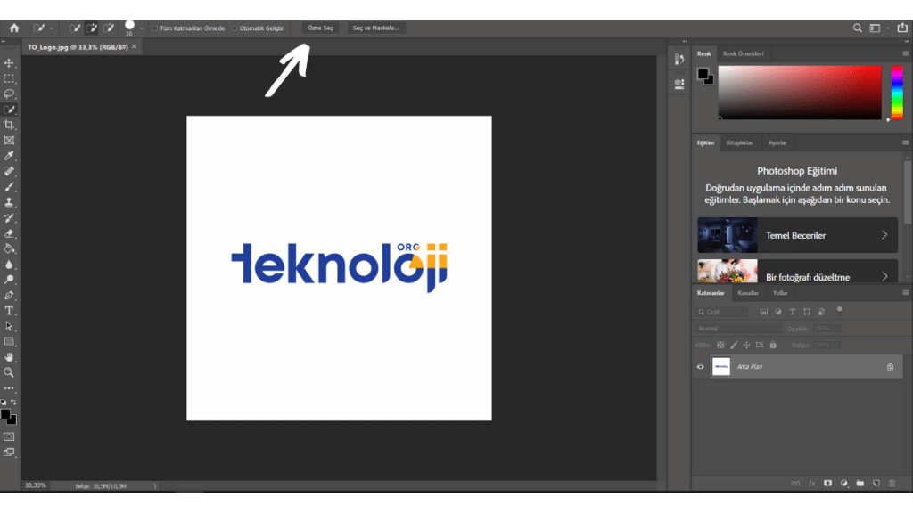The height and width of the screenshot is (513, 913).
Task: Select the Rectangular Marquee tool
Action: coord(9,78)
